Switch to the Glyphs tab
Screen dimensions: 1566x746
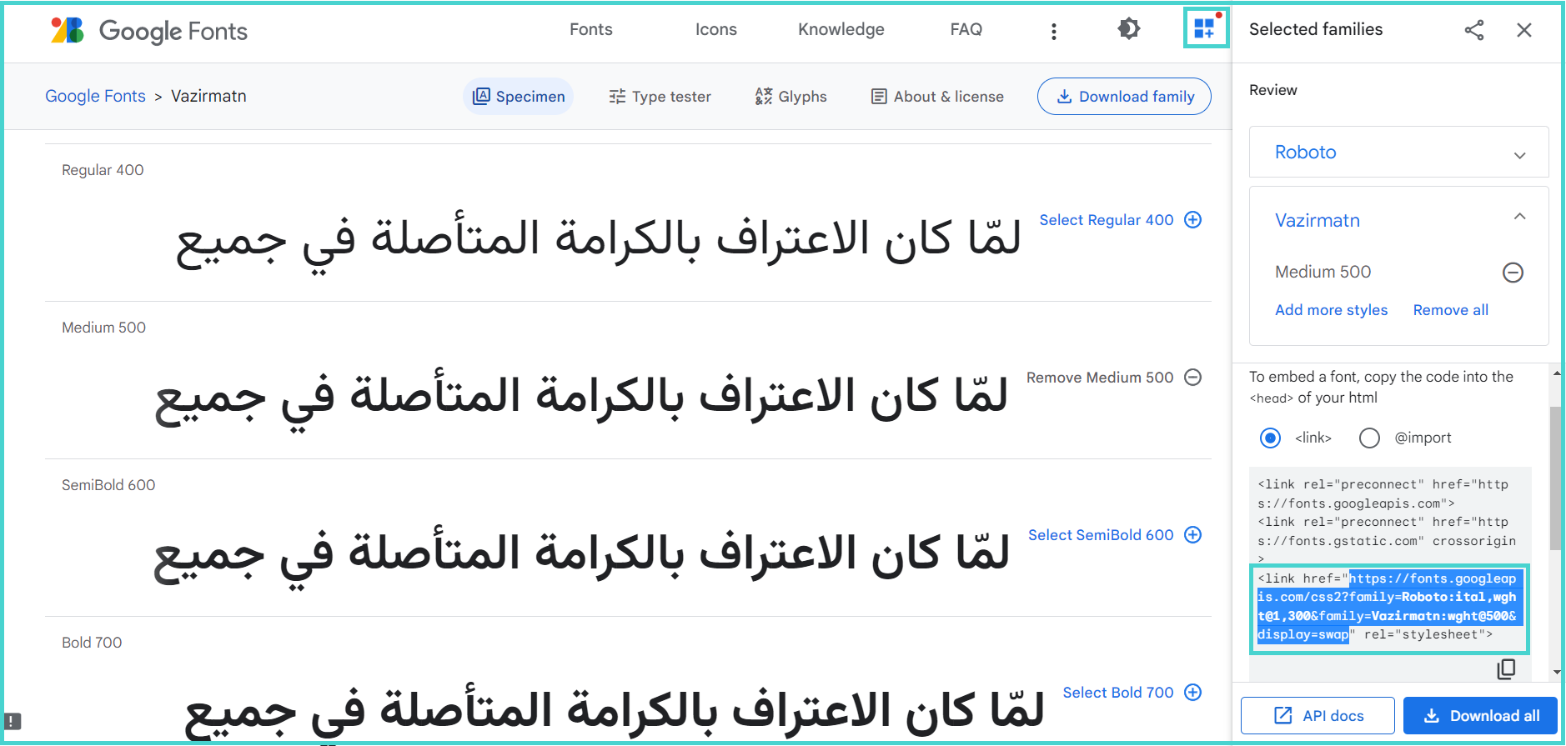(x=791, y=97)
